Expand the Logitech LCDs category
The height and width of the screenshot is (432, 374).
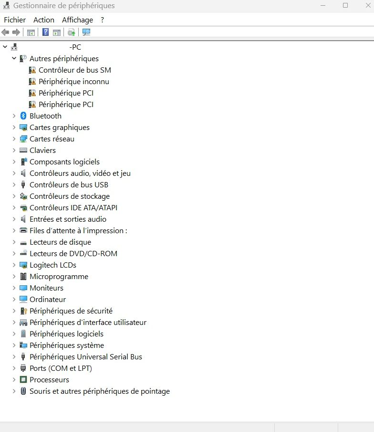14,265
